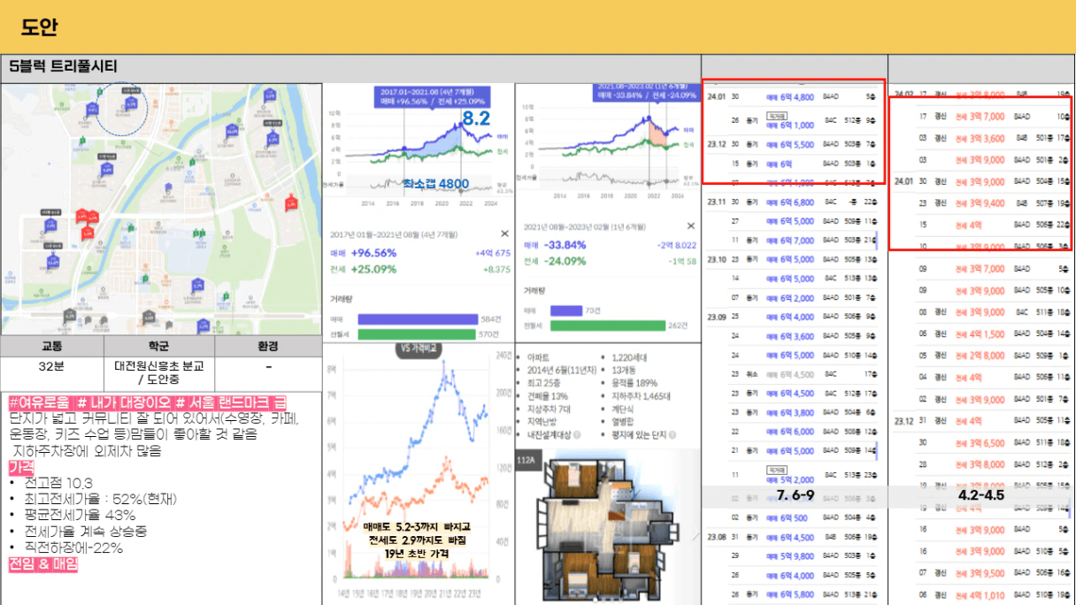Screen dimensions: 1076x605
Task: Click the +25.09% 전세 change value
Action: 374,269
